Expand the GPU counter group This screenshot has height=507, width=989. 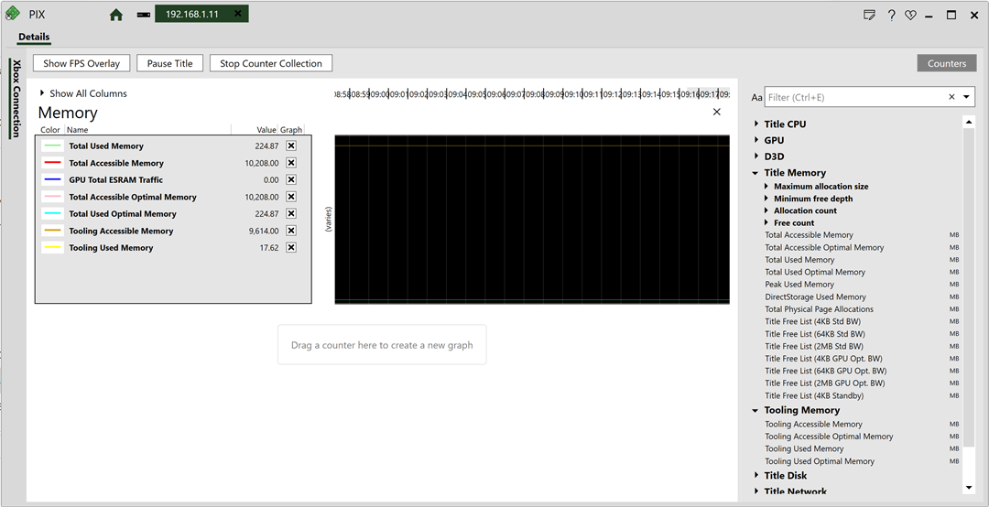click(x=757, y=140)
